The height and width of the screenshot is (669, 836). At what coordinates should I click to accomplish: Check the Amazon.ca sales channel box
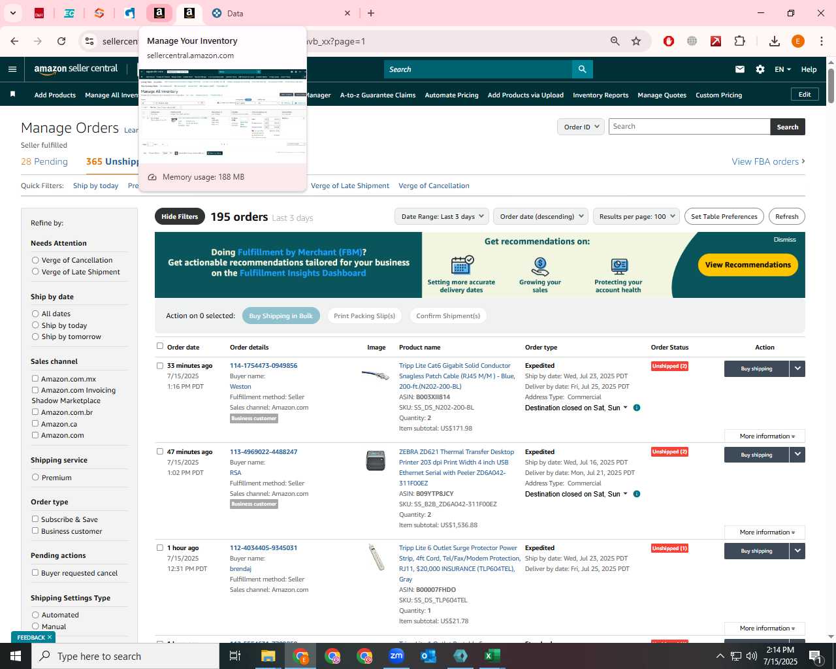pos(35,423)
